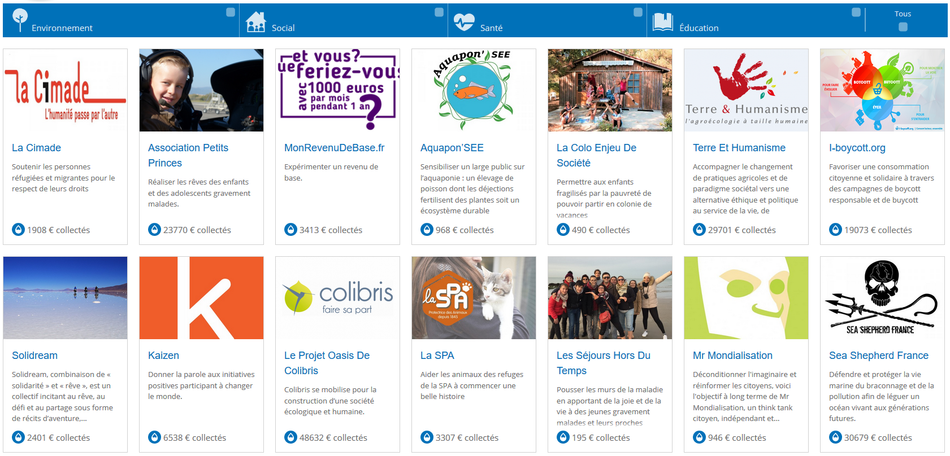950x456 pixels.
Task: Click droplet icon beside 19073 € collectés
Action: point(836,230)
